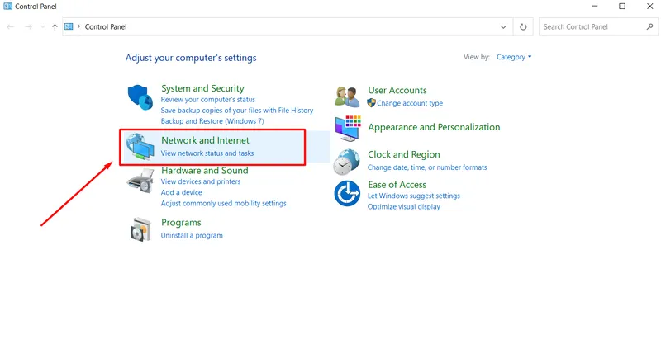Open the Programs category
The image size is (661, 344).
pos(181,222)
